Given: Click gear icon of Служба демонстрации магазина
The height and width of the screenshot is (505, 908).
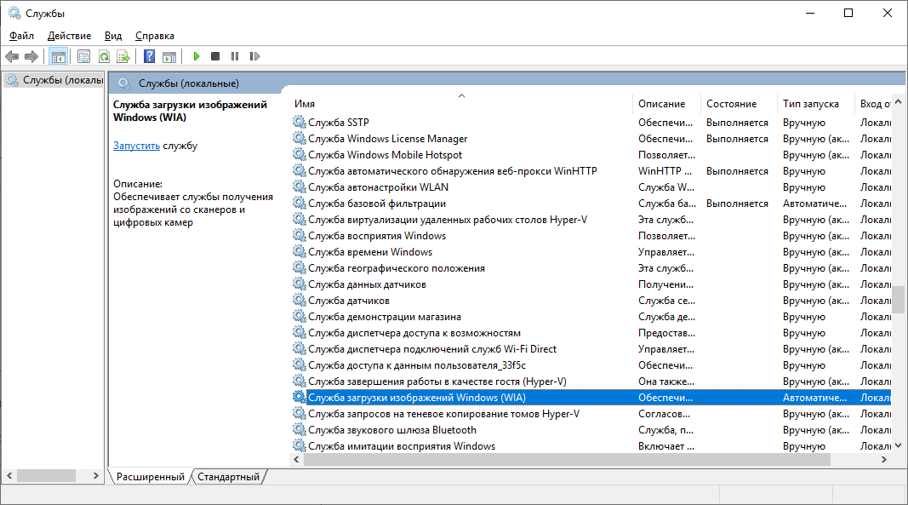Looking at the screenshot, I should [299, 317].
